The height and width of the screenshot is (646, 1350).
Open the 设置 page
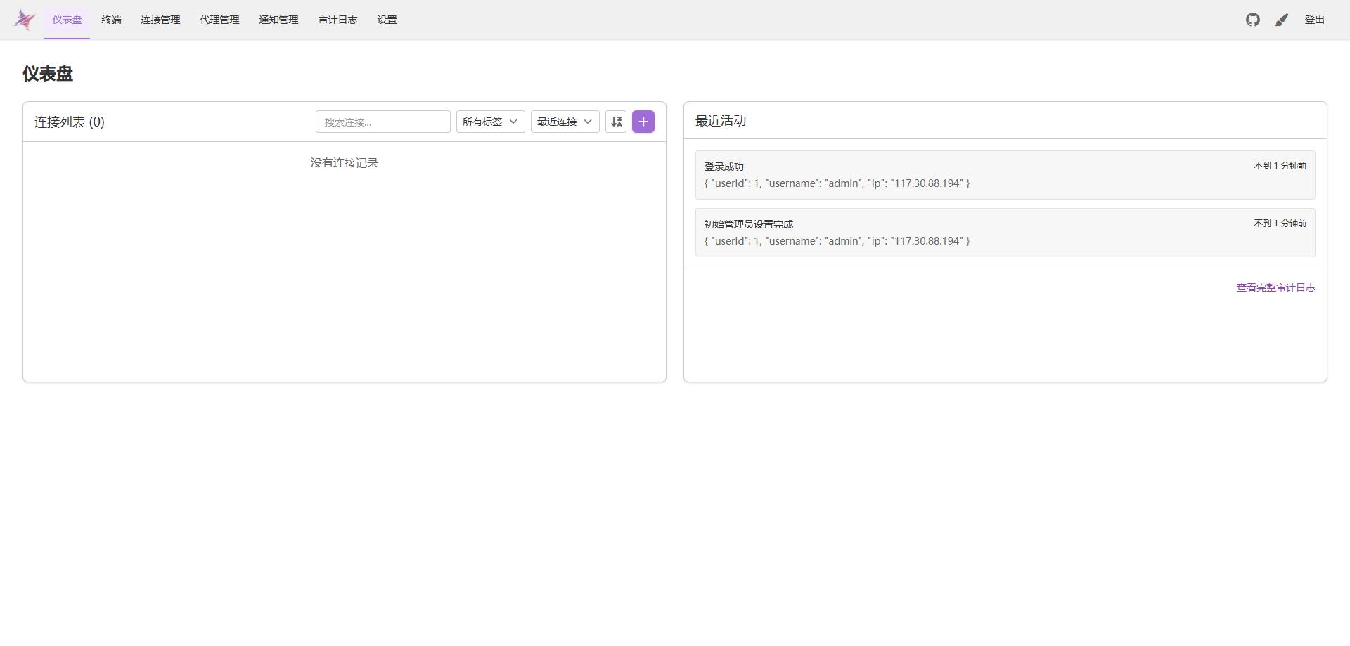[x=387, y=20]
